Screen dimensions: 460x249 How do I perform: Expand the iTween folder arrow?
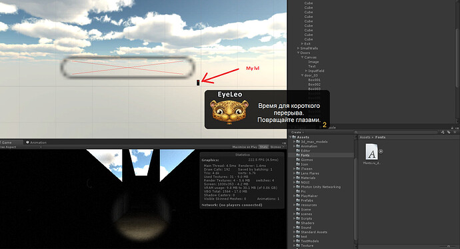294,168
